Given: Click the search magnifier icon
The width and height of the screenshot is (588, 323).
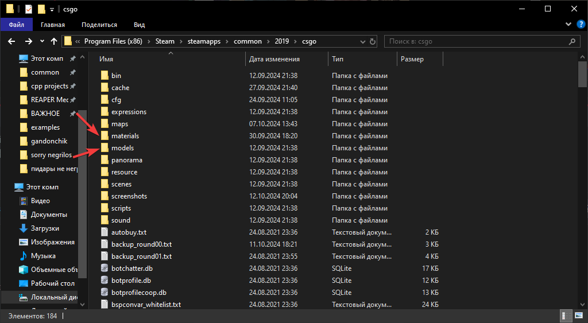Looking at the screenshot, I should click(572, 41).
